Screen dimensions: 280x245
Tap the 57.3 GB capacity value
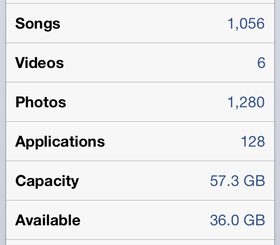(x=238, y=181)
